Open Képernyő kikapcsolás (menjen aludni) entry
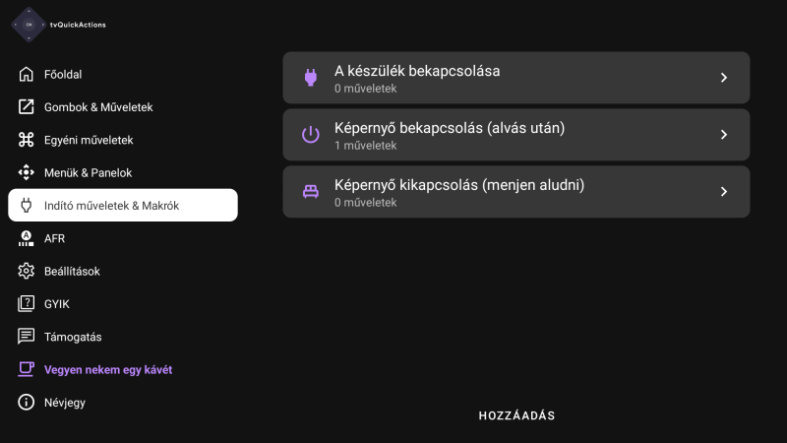Screen dimensions: 787x443 point(516,192)
